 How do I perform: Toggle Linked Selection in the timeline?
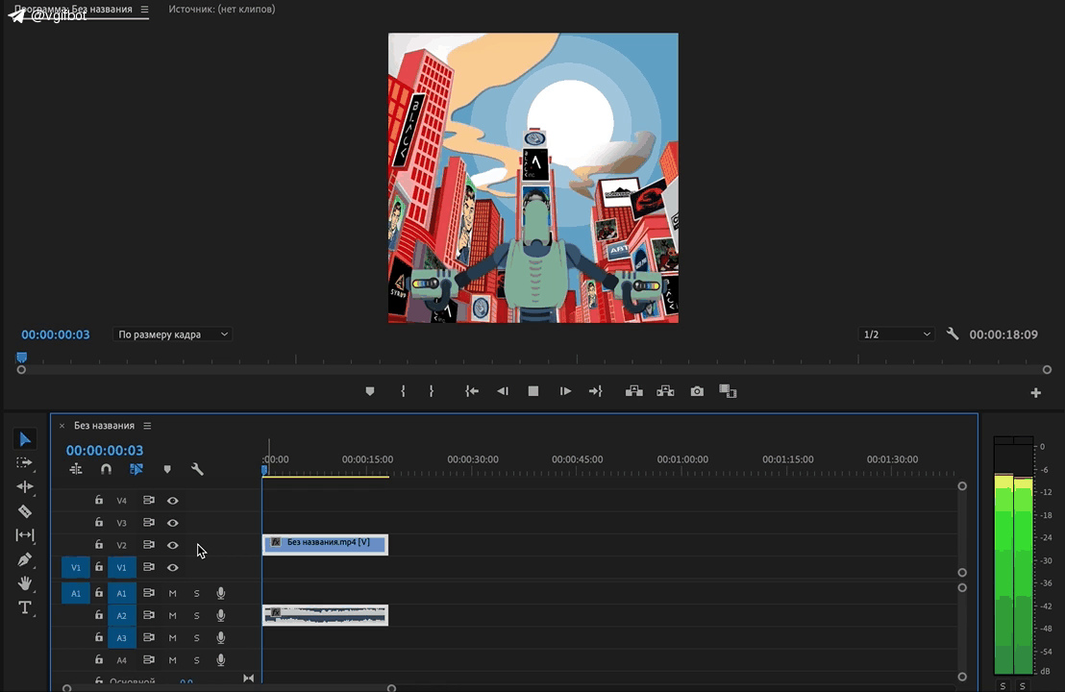click(x=136, y=469)
